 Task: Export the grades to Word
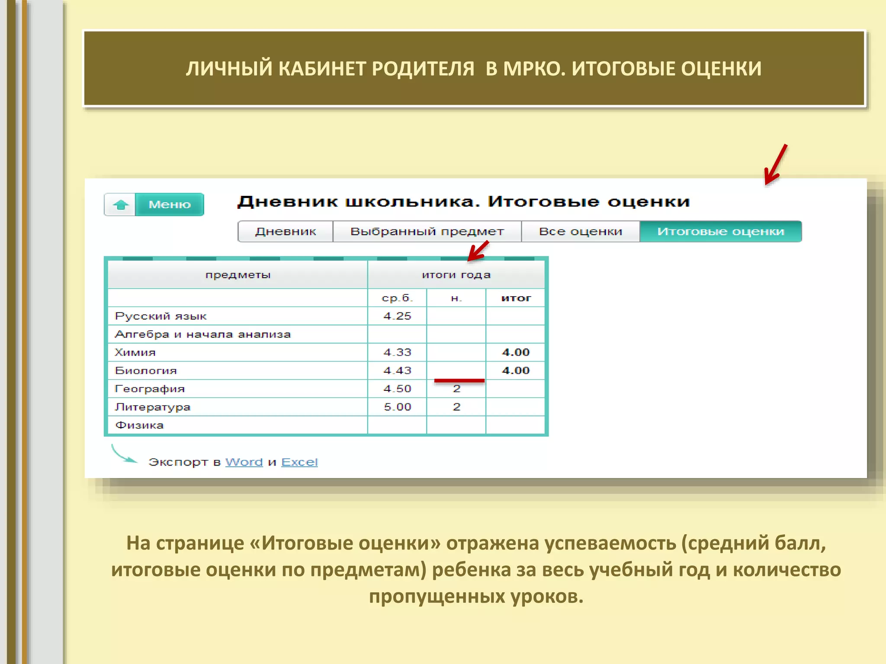[244, 462]
